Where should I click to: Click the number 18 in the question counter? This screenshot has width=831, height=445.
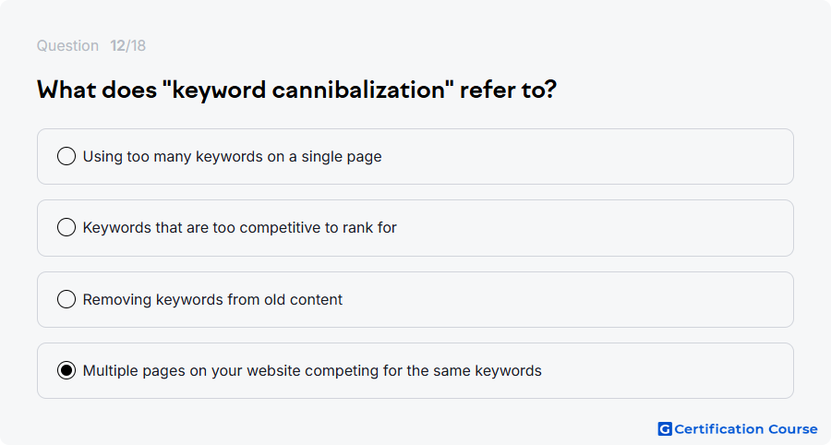138,45
